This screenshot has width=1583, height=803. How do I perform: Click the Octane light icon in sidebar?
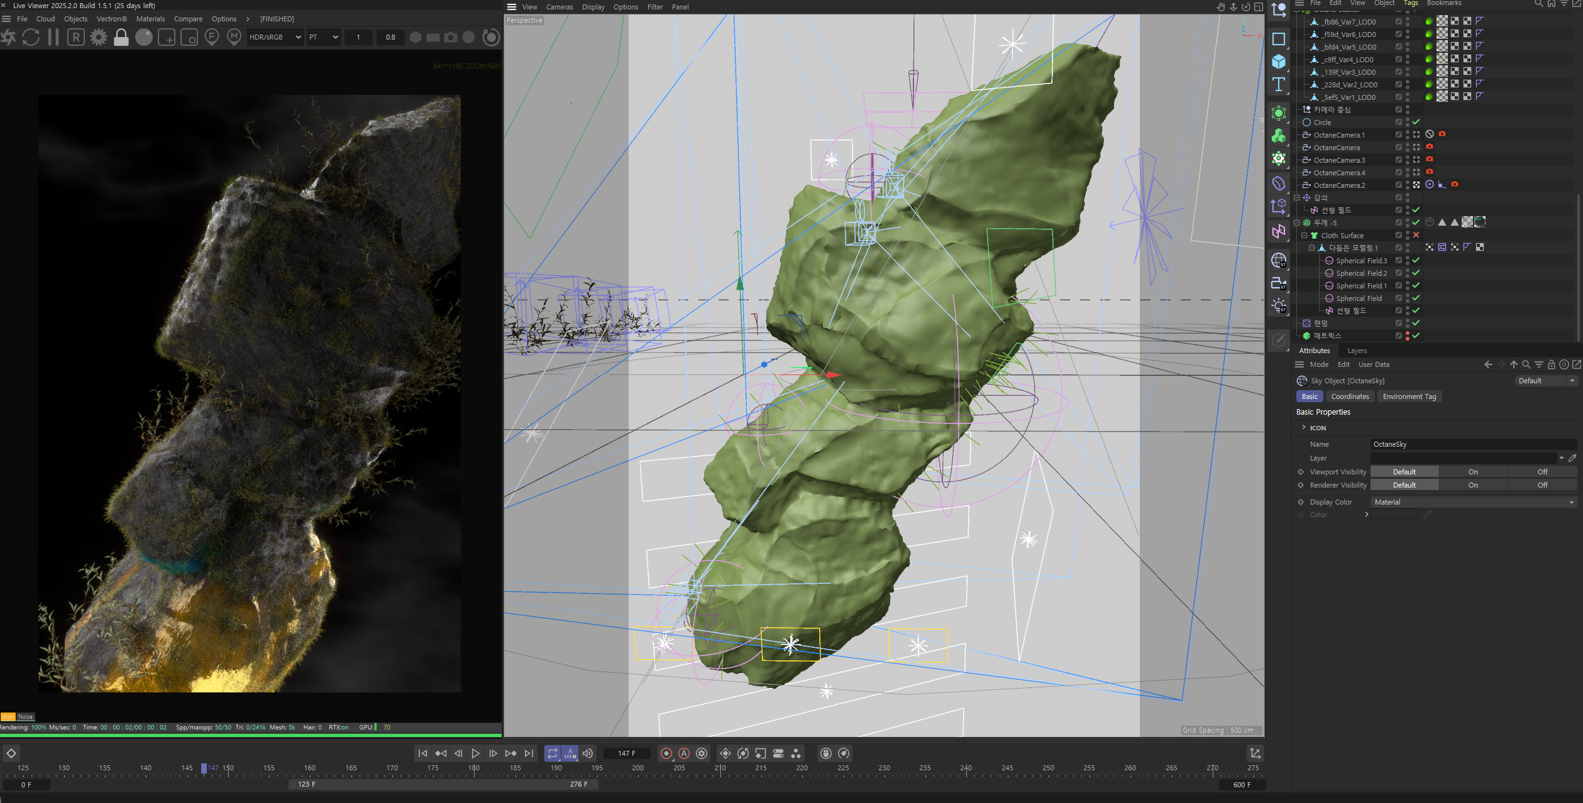(x=1278, y=306)
